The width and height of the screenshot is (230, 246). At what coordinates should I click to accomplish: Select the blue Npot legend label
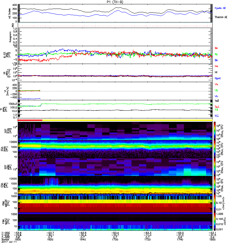[217, 78]
